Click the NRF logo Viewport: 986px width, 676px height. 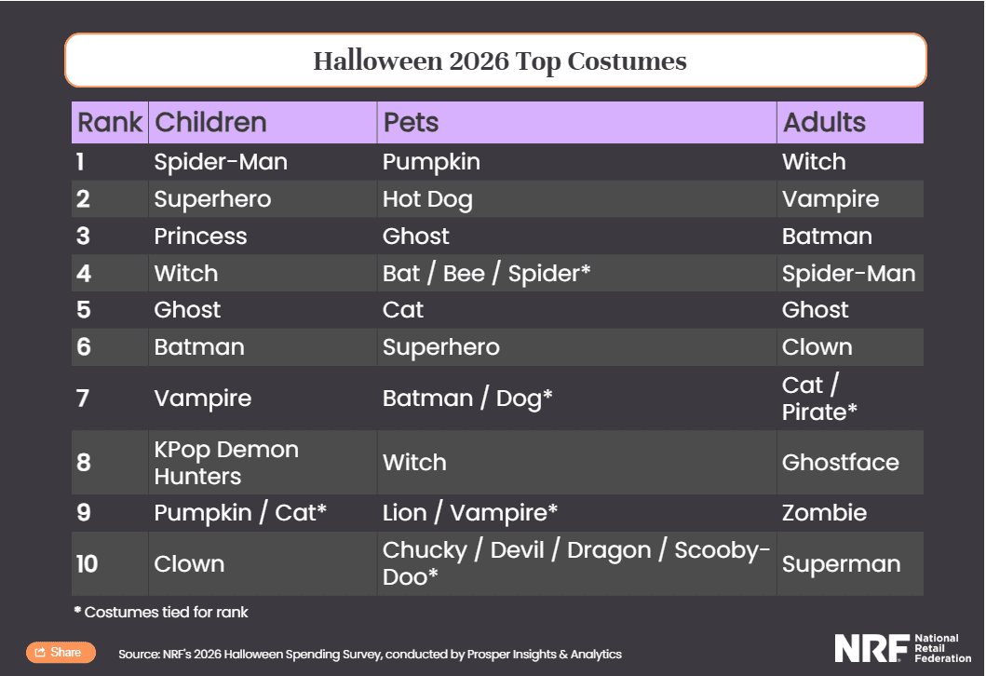pos(903,648)
